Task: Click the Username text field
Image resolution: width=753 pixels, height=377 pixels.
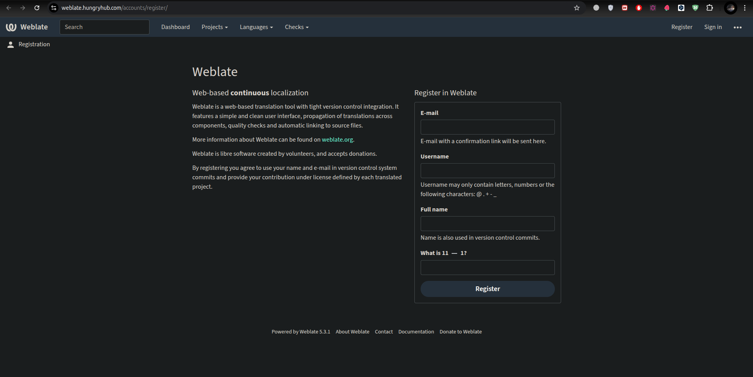Action: pos(487,171)
